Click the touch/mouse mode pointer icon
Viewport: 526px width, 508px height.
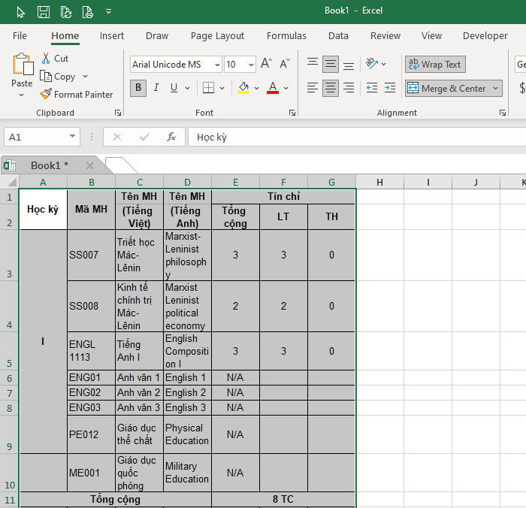click(21, 12)
